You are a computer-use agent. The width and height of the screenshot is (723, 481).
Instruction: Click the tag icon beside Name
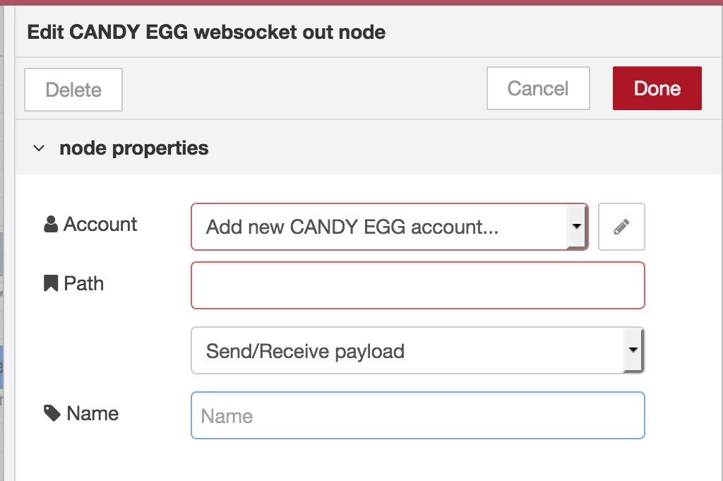52,413
